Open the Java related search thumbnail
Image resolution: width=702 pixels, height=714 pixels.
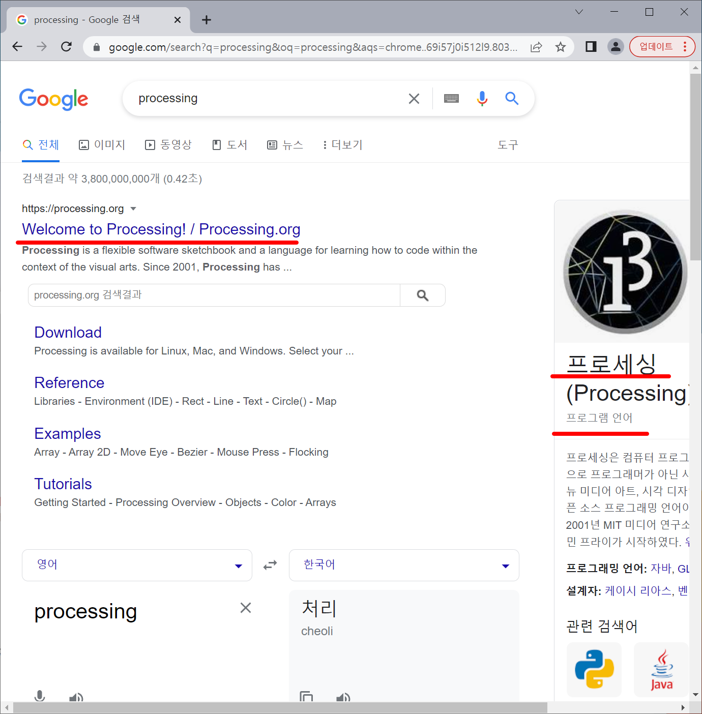(x=661, y=669)
